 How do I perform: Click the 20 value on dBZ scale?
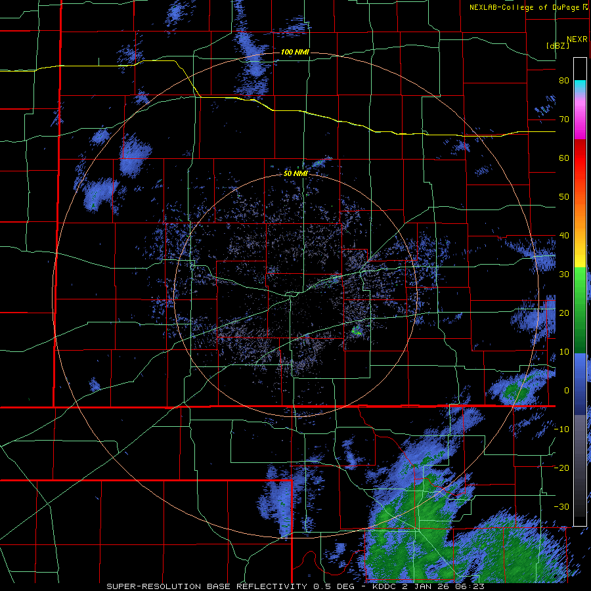(564, 313)
